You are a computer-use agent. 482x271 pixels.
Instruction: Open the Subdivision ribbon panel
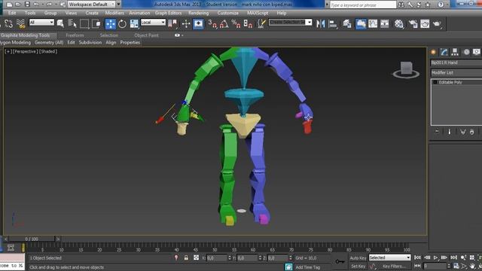point(90,42)
